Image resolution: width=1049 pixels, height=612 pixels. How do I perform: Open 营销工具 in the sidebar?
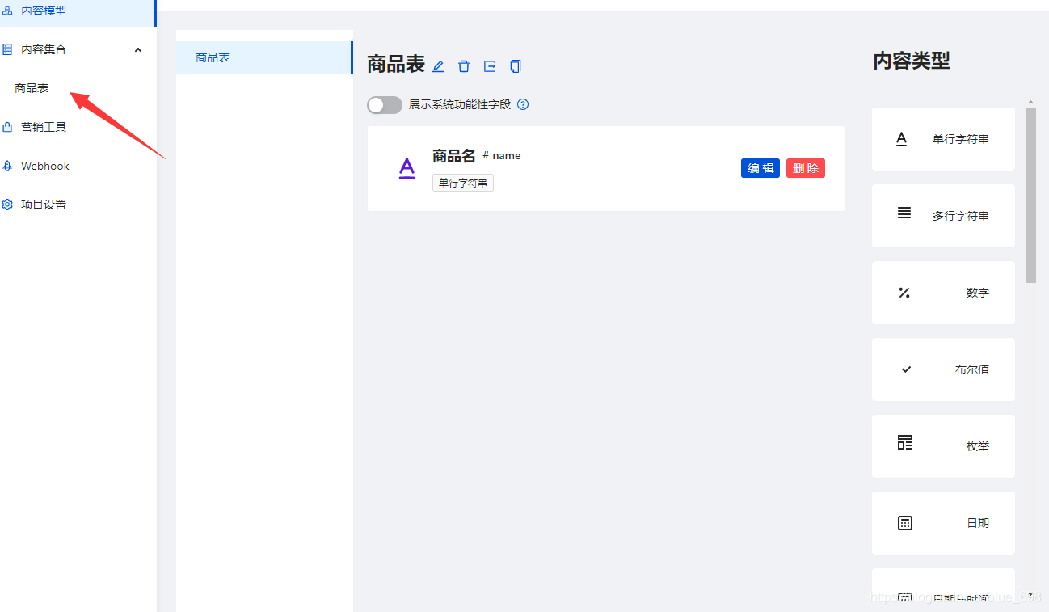point(78,127)
